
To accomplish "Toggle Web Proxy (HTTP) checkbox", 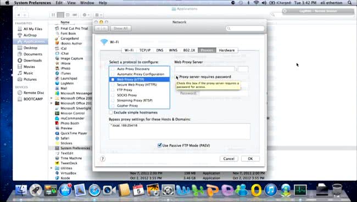I will pos(113,80).
